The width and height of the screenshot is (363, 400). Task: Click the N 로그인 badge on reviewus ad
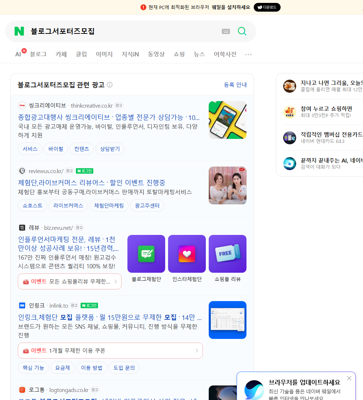click(x=85, y=171)
